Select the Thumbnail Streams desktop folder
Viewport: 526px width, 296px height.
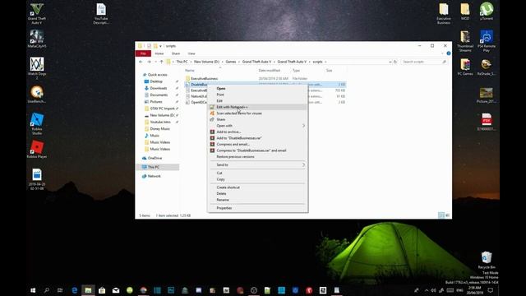(x=465, y=41)
